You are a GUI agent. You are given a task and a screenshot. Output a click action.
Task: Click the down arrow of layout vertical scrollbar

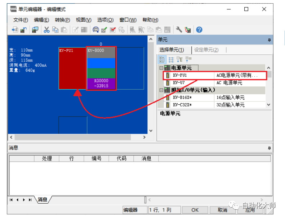(x=151, y=131)
